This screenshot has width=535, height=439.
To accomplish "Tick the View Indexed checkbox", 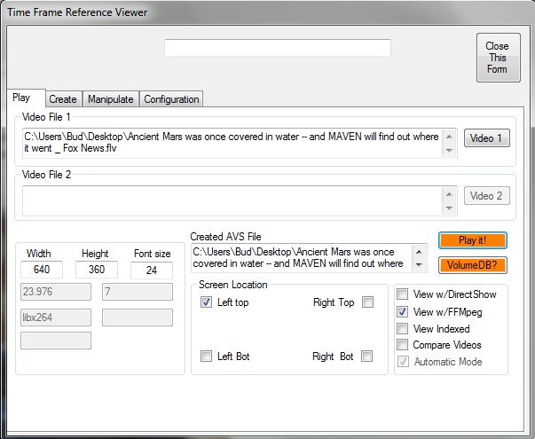I will tap(403, 328).
